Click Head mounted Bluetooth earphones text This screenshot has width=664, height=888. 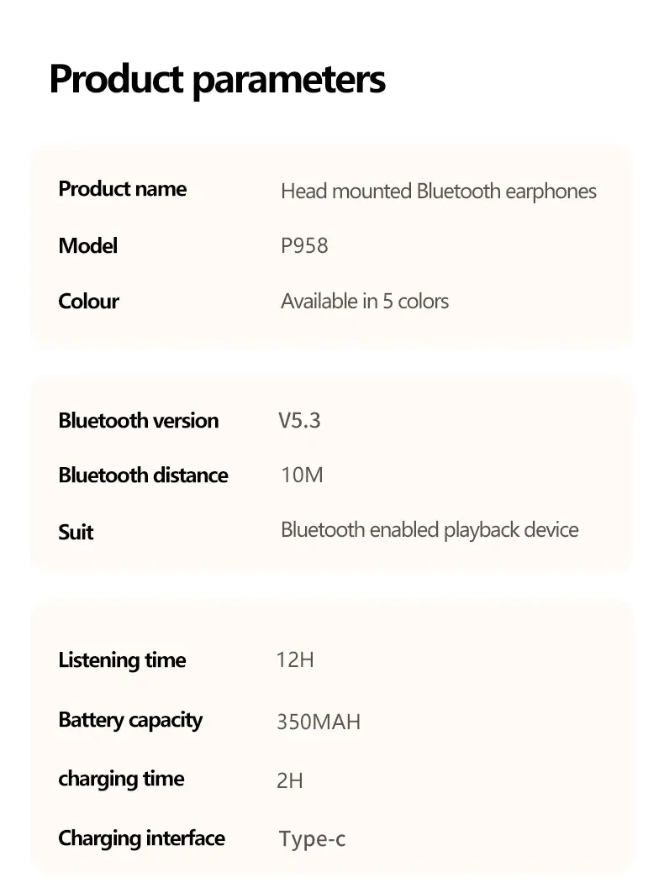[439, 192]
